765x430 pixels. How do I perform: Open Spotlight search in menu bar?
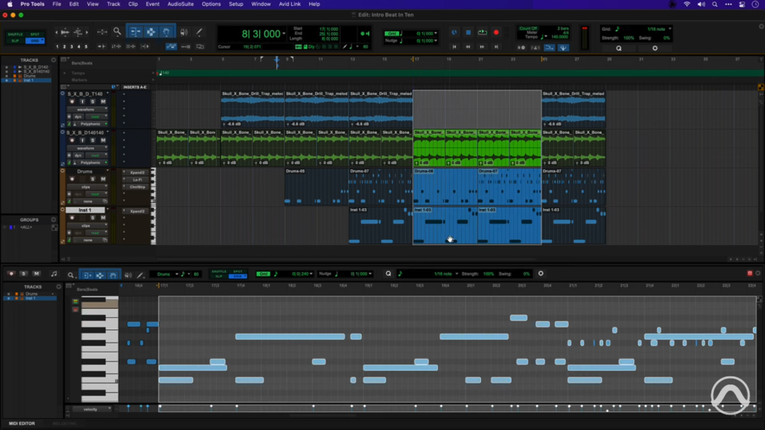coord(715,4)
